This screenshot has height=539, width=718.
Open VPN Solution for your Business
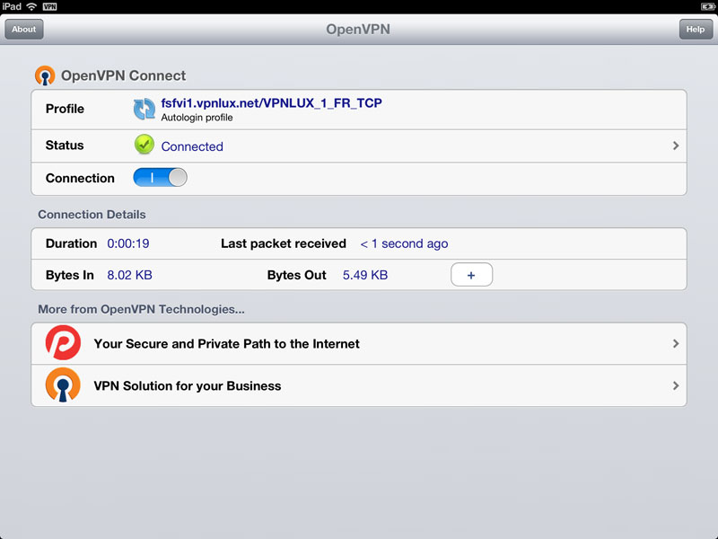pyautogui.click(x=358, y=385)
